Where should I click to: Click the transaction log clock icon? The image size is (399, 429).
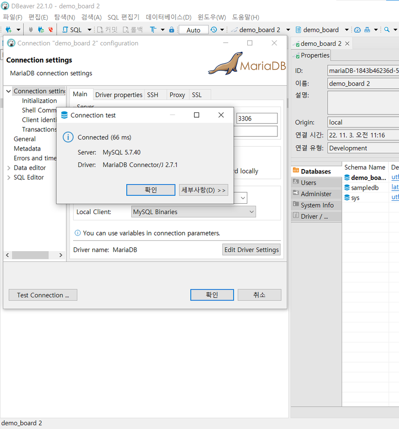[x=214, y=29]
